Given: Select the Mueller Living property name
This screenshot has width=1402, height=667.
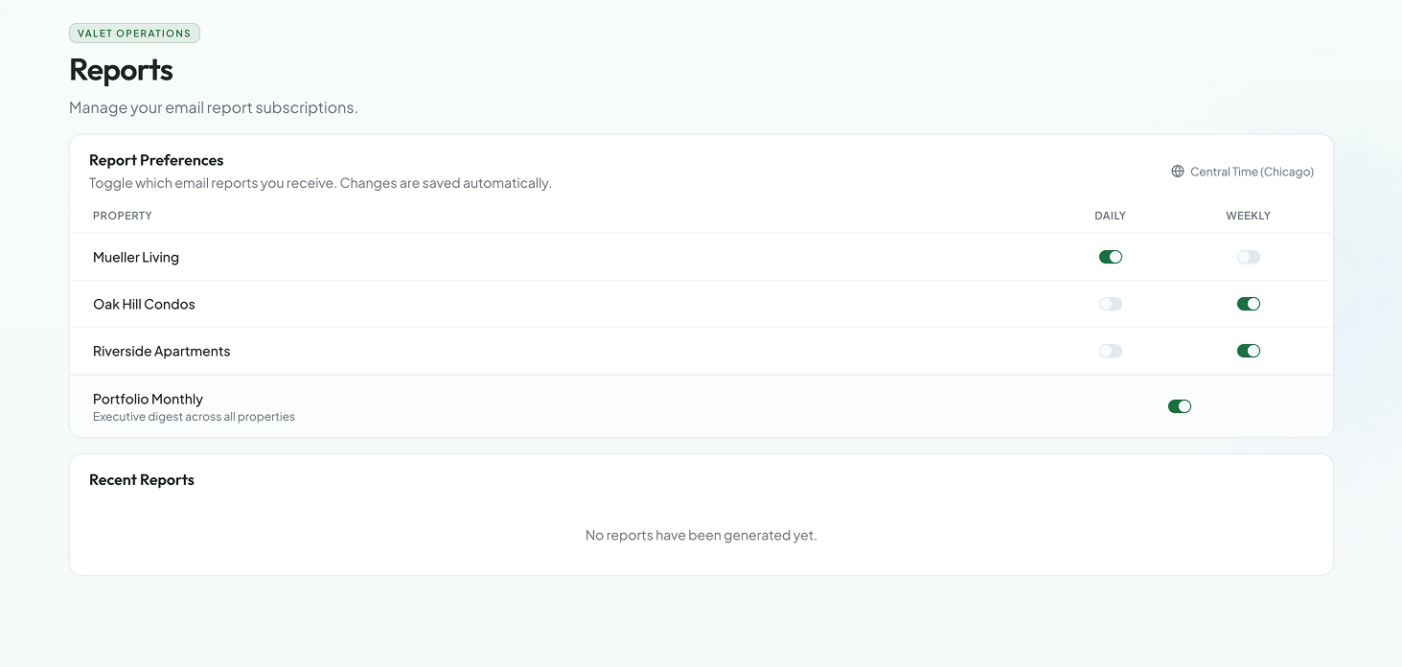Looking at the screenshot, I should 136,257.
